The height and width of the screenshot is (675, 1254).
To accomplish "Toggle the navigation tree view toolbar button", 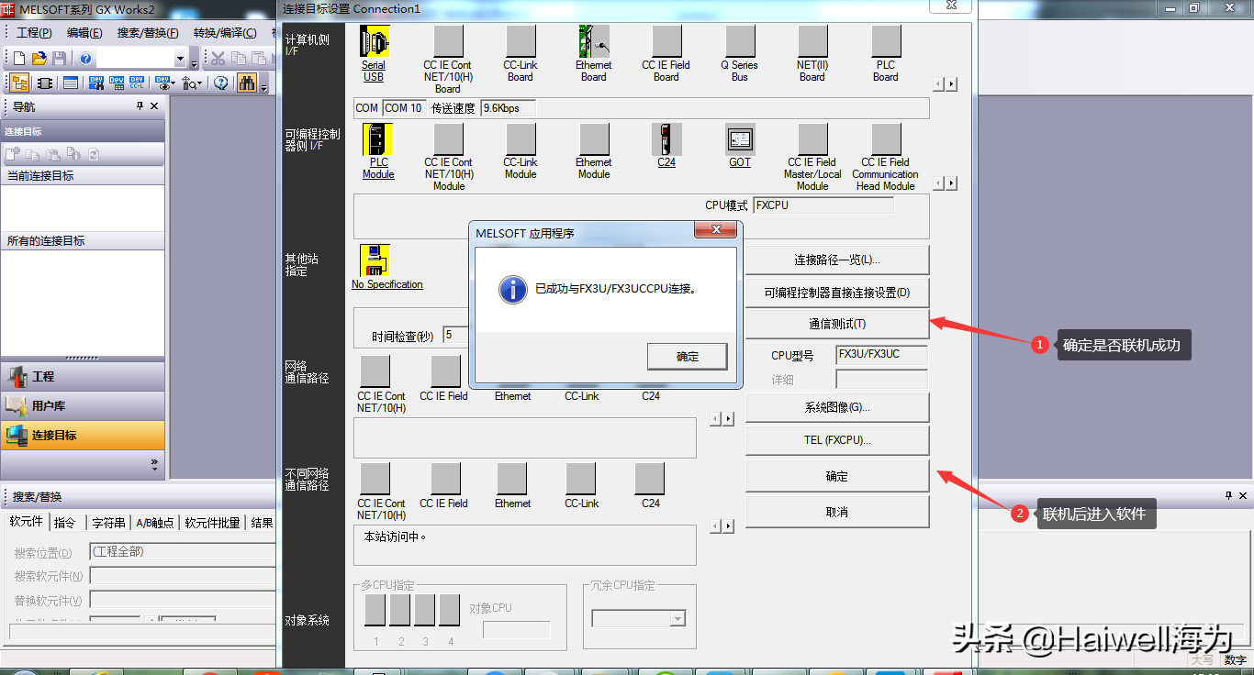I will [x=19, y=83].
